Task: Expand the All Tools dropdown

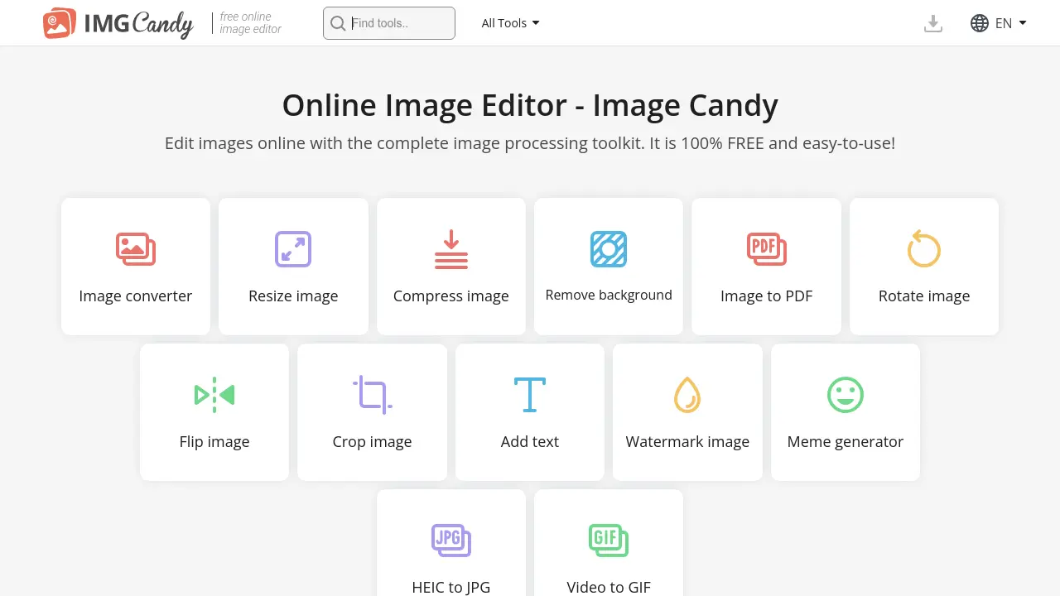Action: (x=510, y=23)
